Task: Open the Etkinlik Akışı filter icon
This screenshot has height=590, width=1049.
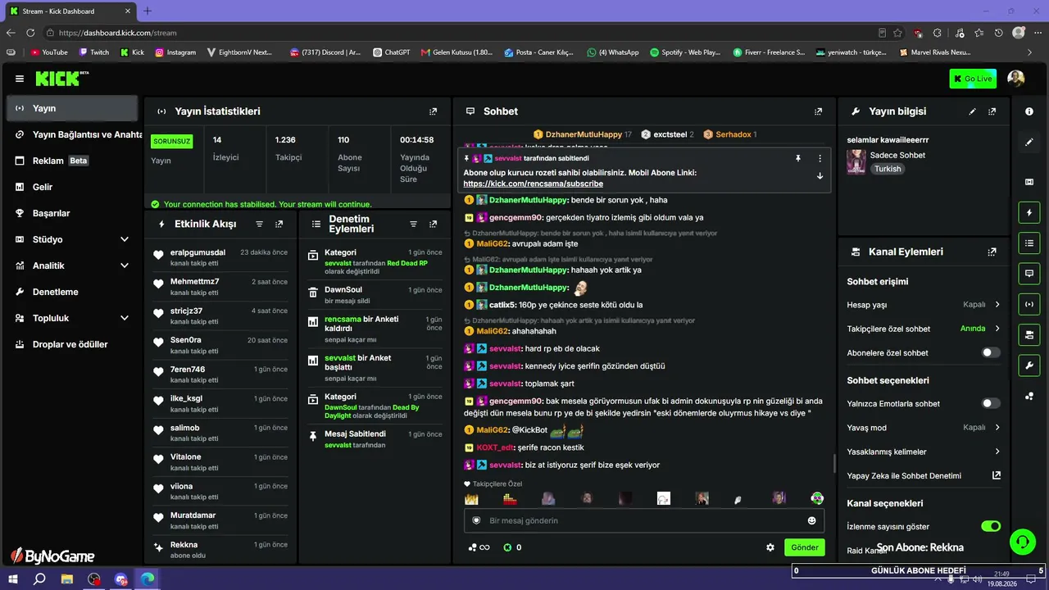Action: point(260,224)
